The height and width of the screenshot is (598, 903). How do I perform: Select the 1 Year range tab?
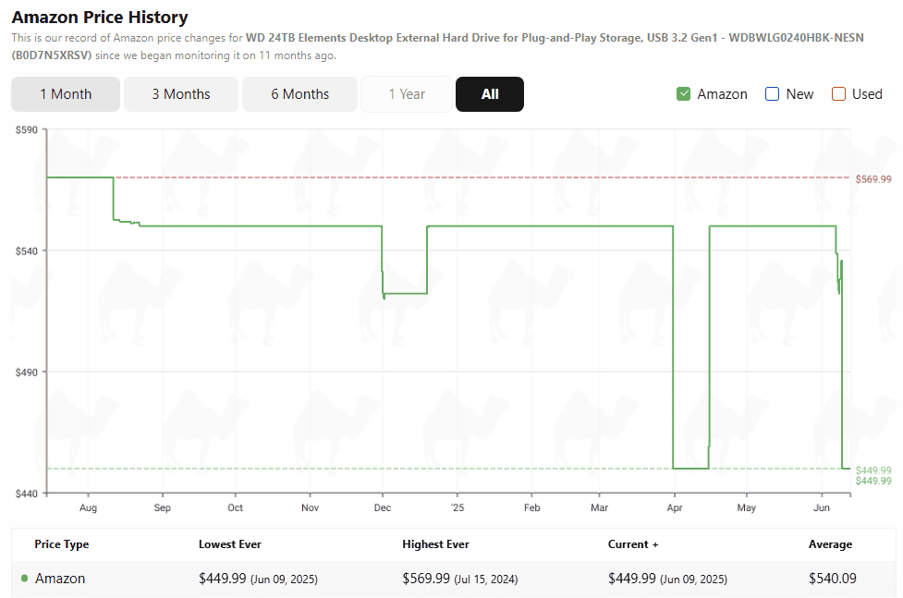coord(407,94)
